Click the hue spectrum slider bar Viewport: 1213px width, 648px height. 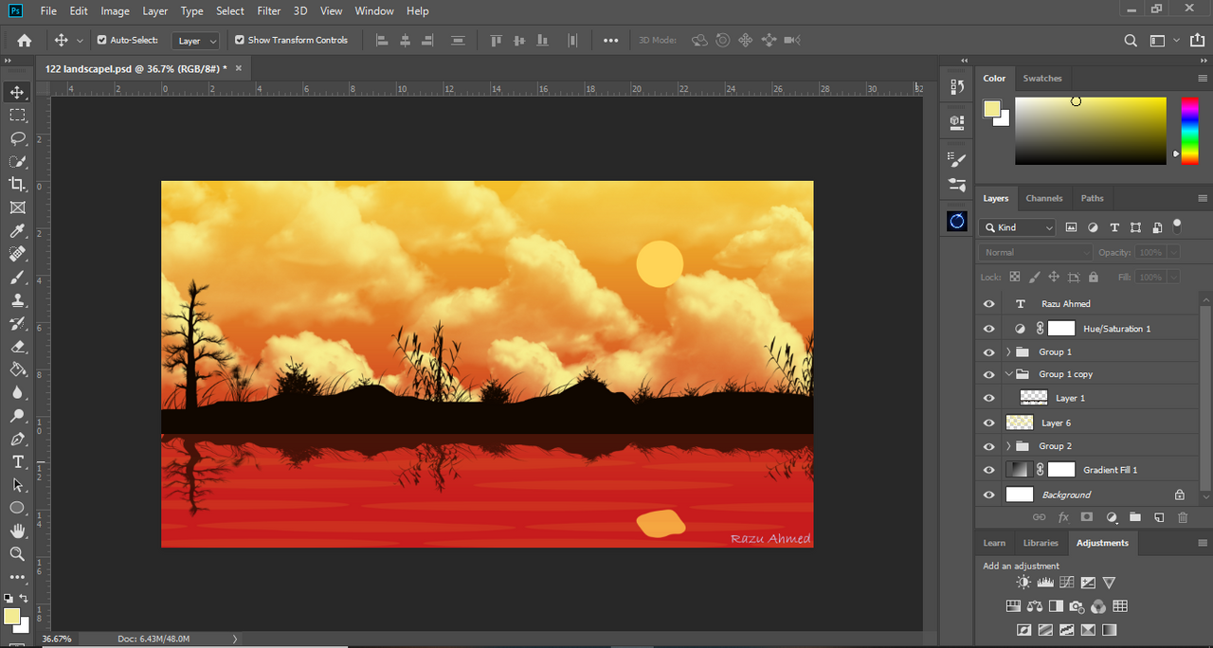(x=1189, y=131)
